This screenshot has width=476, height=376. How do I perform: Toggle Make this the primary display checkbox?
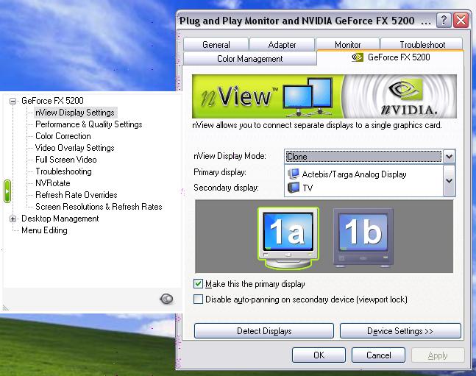pos(198,284)
